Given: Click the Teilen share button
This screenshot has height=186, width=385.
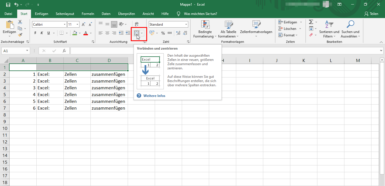Looking at the screenshot, I should click(x=371, y=14).
